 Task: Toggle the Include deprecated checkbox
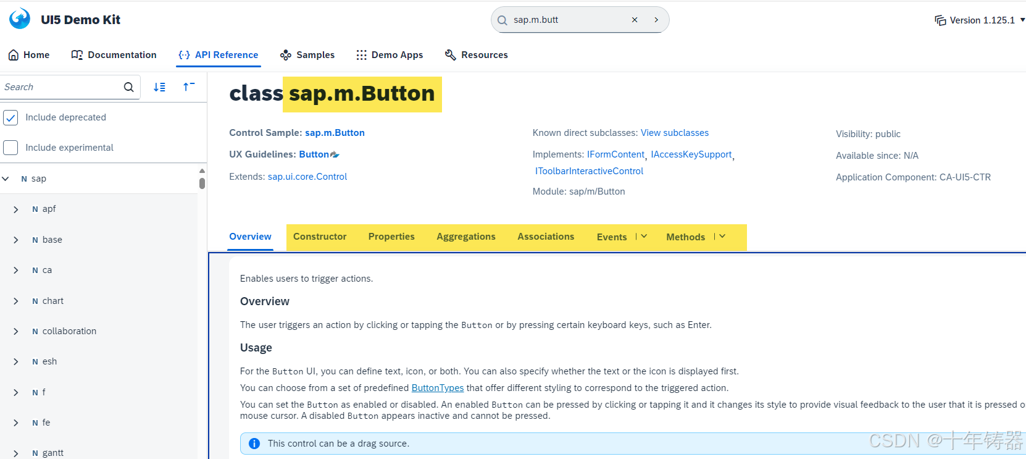10,117
